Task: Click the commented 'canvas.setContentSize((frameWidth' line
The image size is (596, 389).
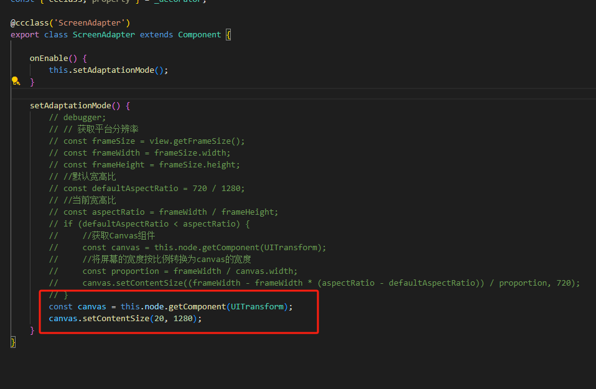Action: [314, 283]
